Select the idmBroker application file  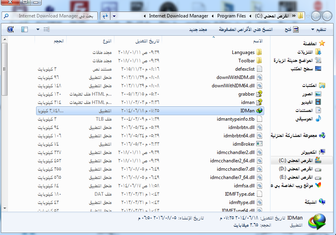pyautogui.click(x=243, y=144)
